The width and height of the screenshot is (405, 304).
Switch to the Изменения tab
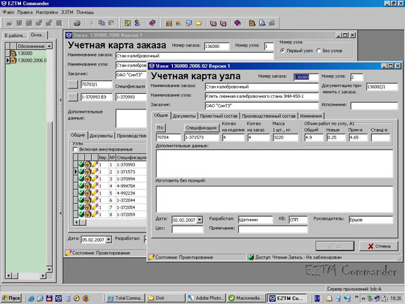(311, 116)
